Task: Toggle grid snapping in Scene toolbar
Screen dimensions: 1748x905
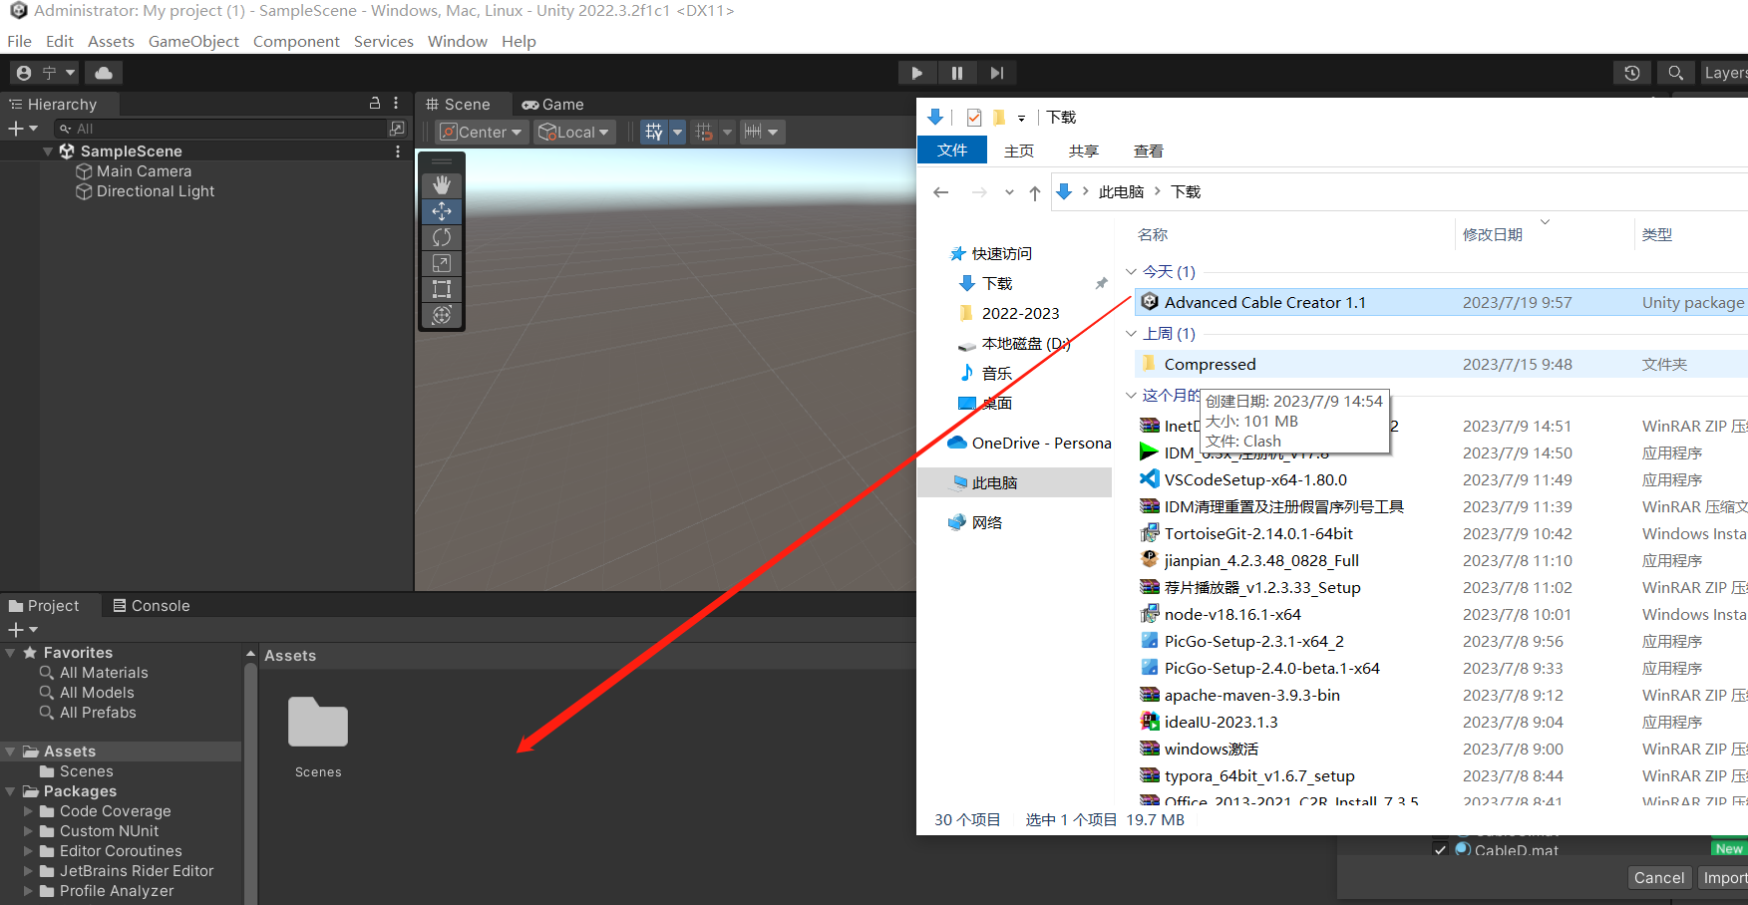Action: click(x=704, y=132)
